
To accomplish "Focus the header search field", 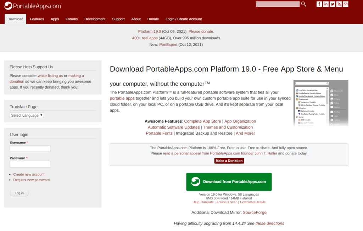I will tap(278, 4).
